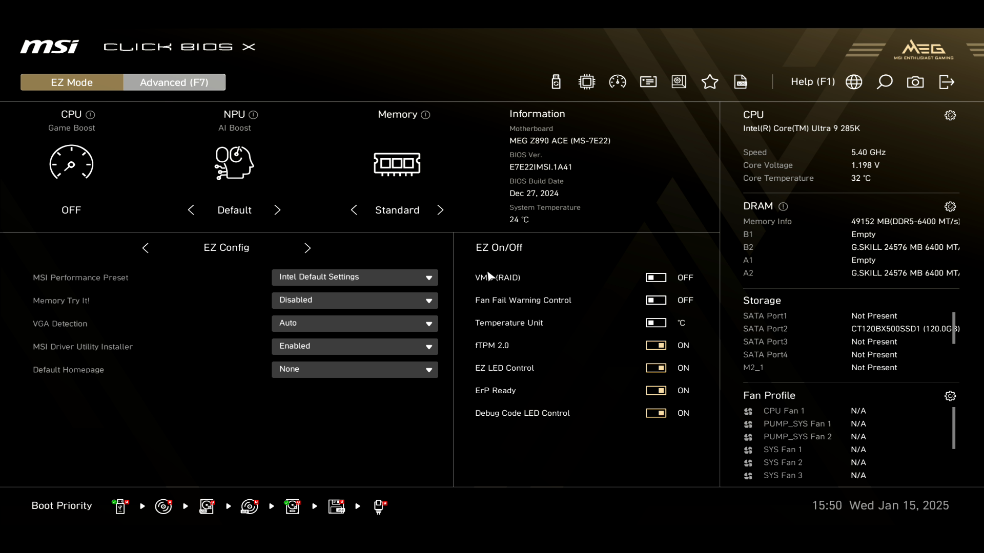Click the next arrow beside Memory Standard
Viewport: 984px width, 553px height.
[x=440, y=210]
